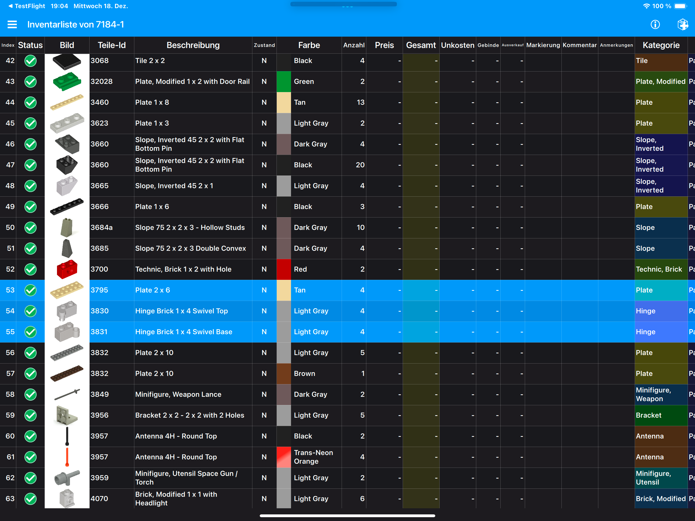Image resolution: width=695 pixels, height=521 pixels.
Task: Toggle status checkmark for row 42
Action: coord(31,61)
